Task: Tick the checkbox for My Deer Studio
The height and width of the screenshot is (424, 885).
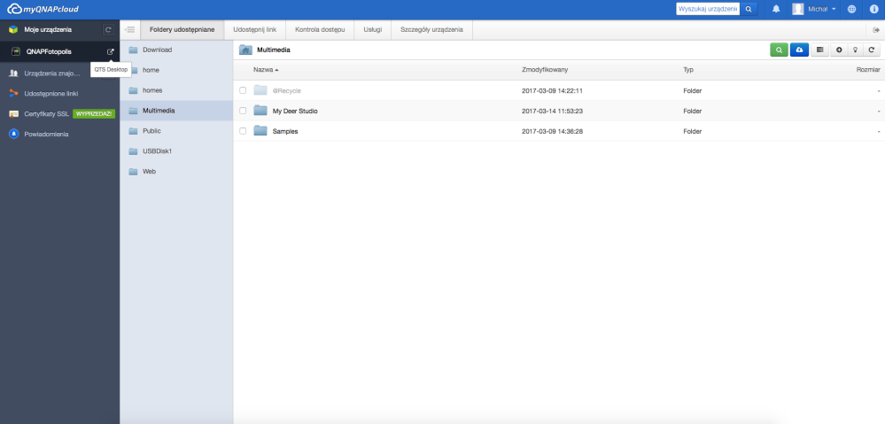Action: (x=243, y=111)
